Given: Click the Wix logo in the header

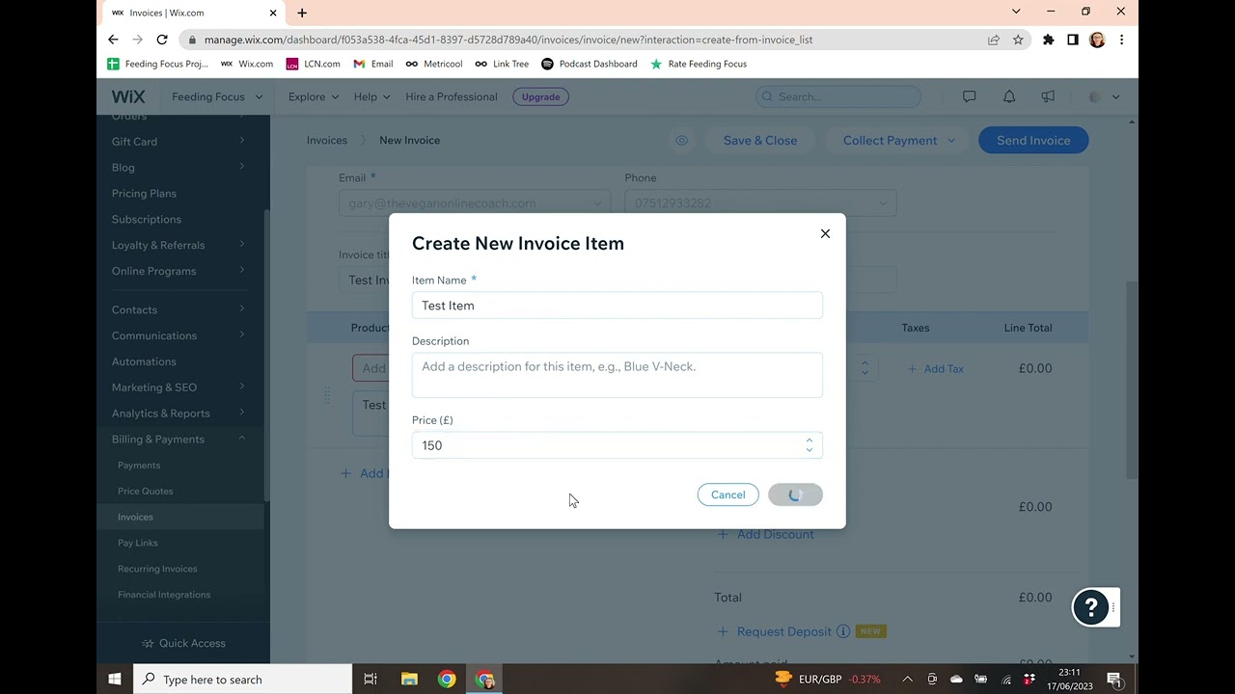Looking at the screenshot, I should click(x=128, y=96).
